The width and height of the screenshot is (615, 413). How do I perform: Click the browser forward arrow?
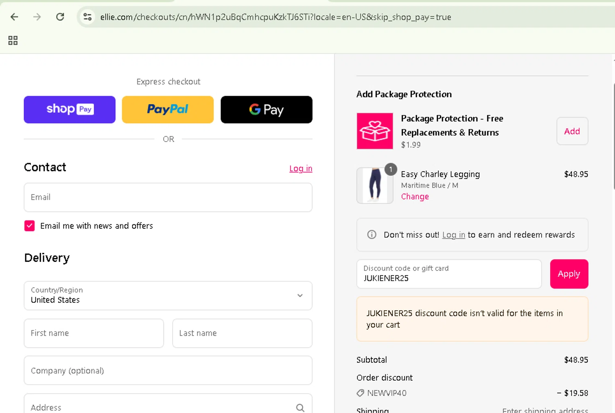click(37, 17)
